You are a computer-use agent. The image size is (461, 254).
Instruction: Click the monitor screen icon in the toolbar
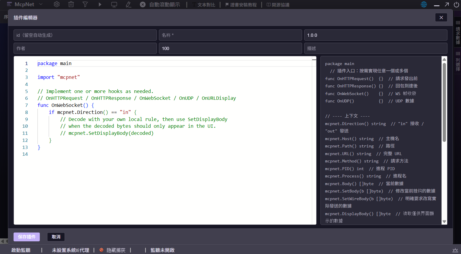pyautogui.click(x=114, y=4)
